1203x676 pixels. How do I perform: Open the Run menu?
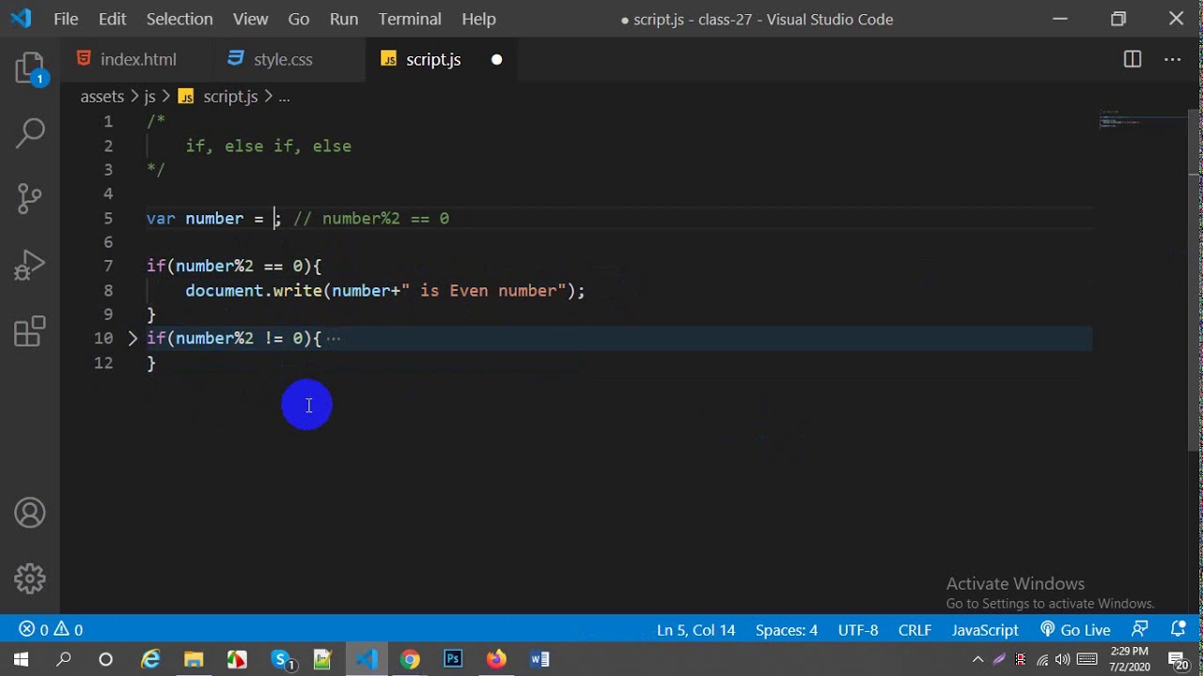click(x=344, y=19)
